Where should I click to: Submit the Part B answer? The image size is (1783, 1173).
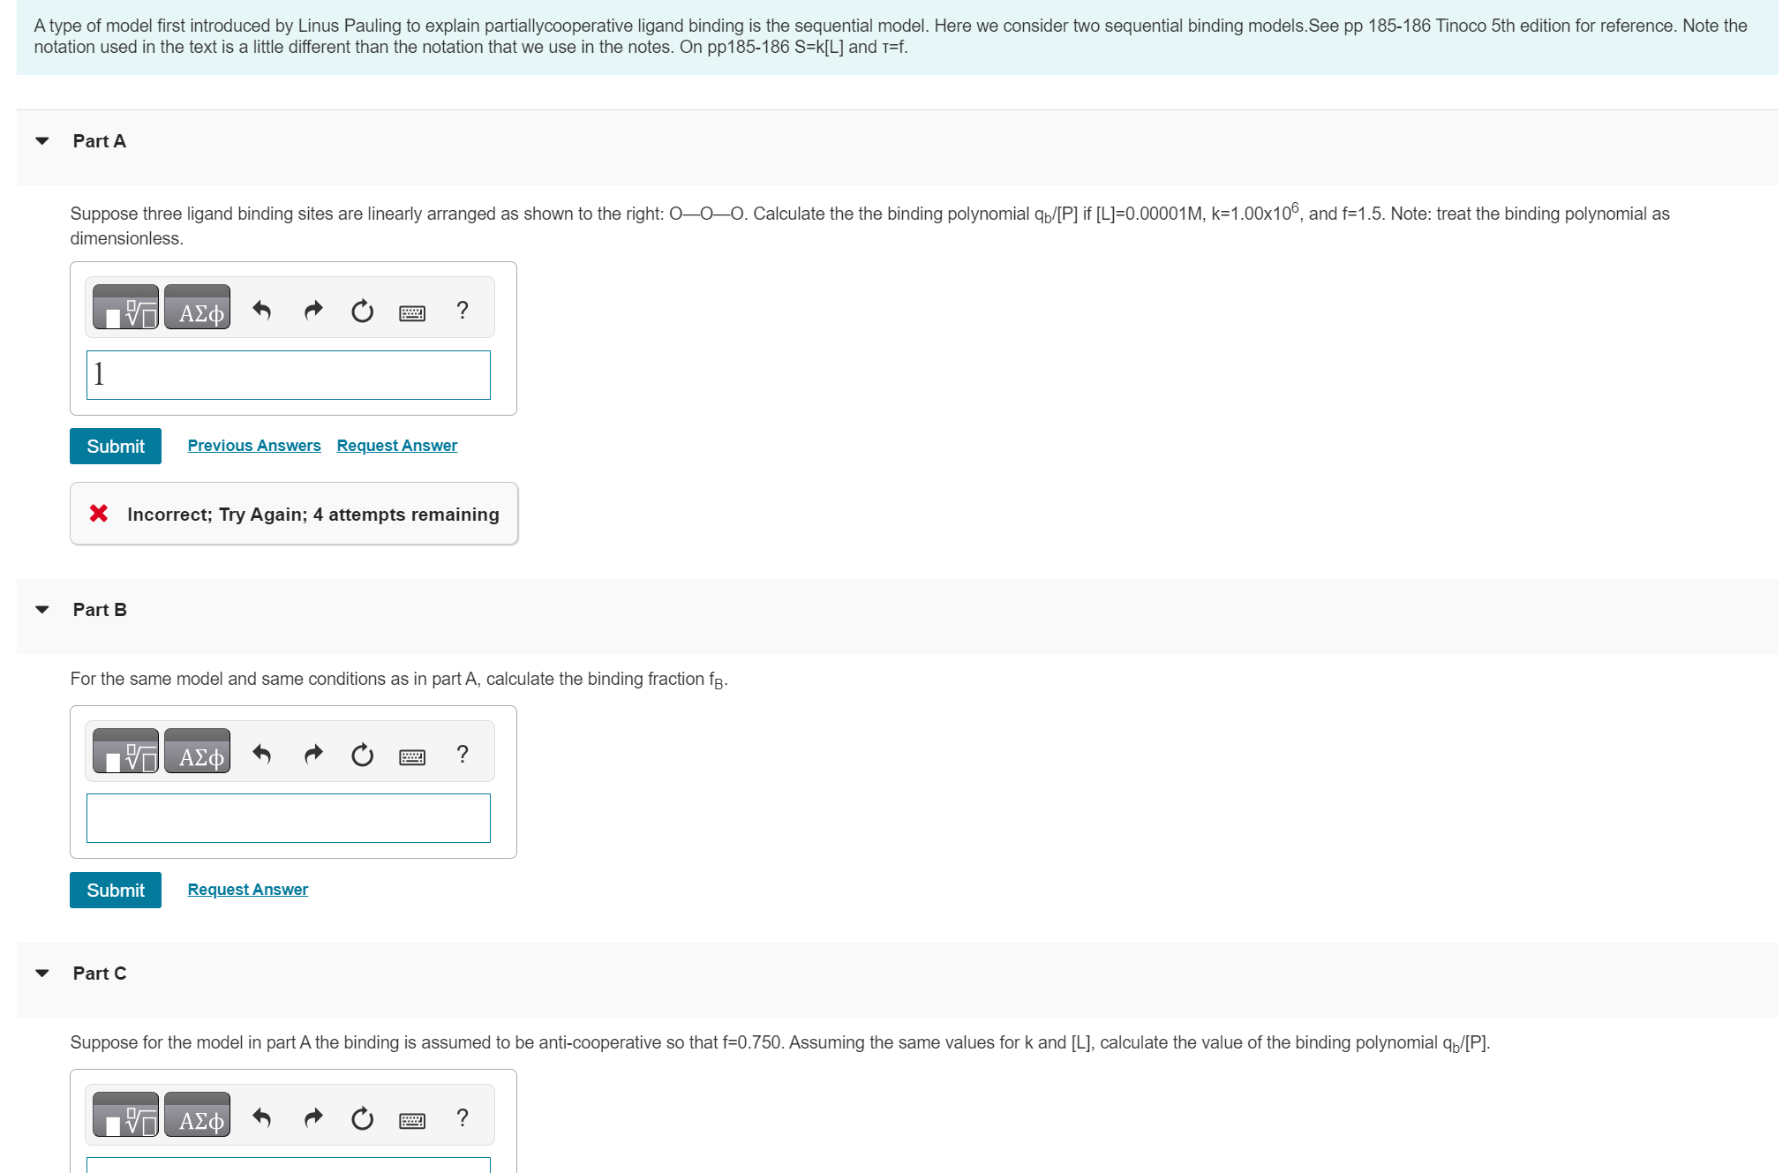(115, 890)
